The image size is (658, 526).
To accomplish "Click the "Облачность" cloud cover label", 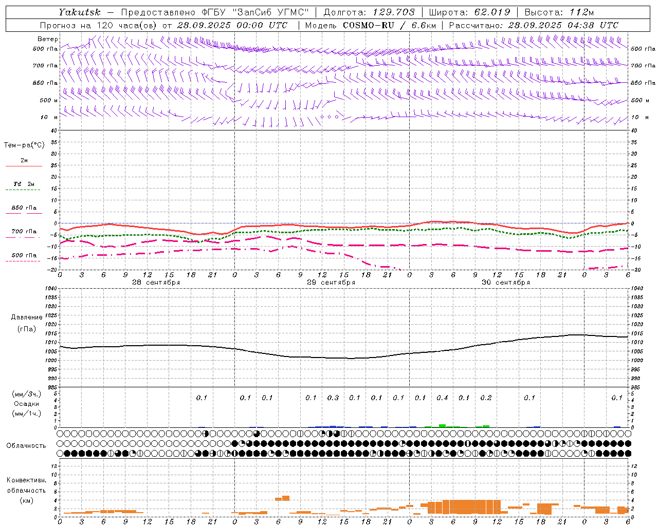I will (26, 446).
